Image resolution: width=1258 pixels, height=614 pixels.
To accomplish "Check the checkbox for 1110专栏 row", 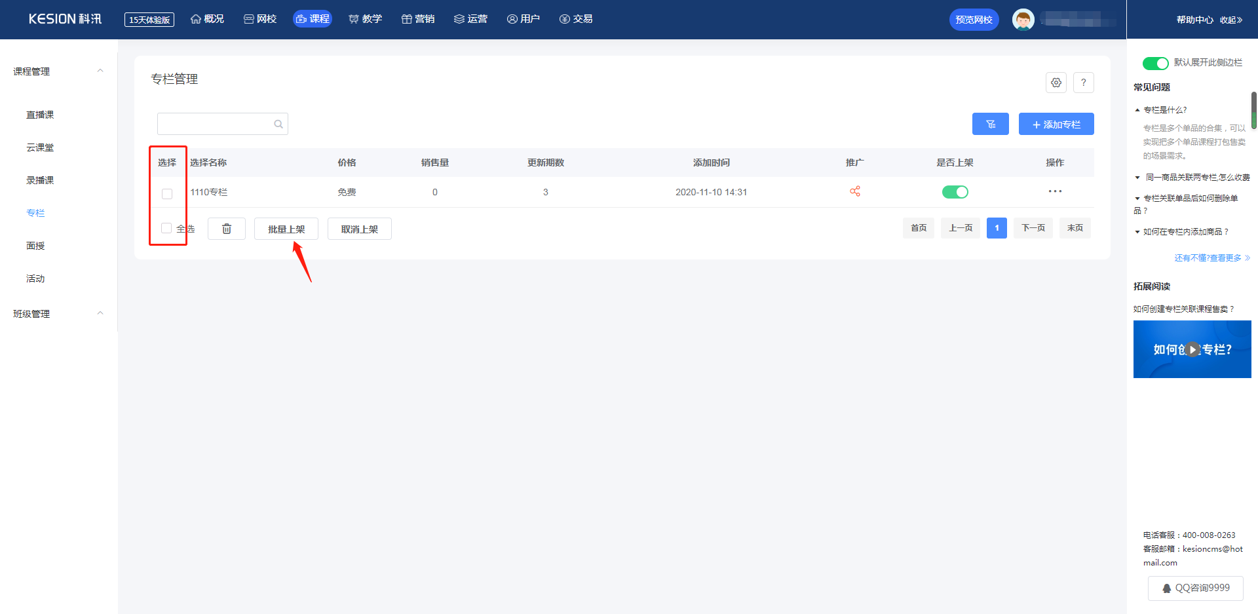I will coord(167,193).
